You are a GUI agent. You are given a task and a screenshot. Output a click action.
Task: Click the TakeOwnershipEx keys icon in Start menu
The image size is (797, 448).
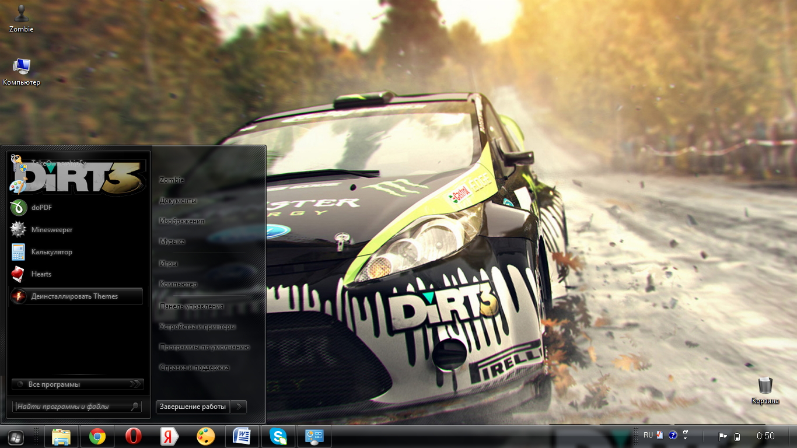point(18,164)
